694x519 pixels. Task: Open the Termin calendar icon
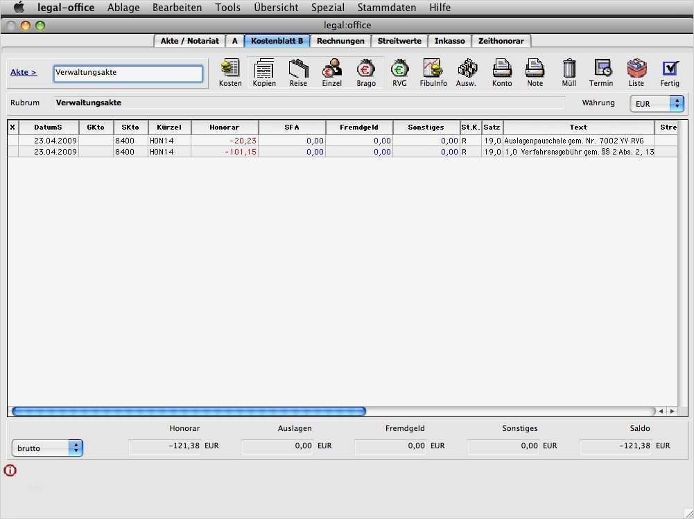click(x=602, y=73)
